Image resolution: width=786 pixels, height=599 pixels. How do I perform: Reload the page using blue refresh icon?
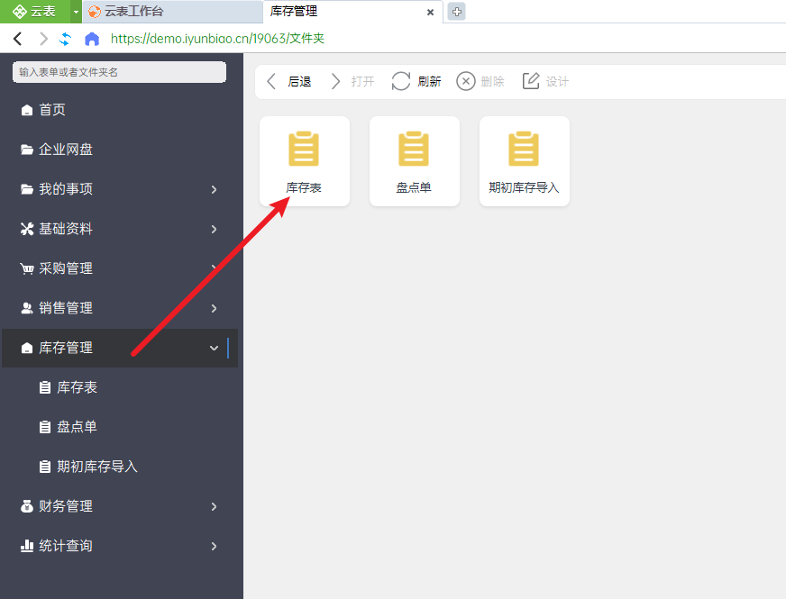(65, 39)
